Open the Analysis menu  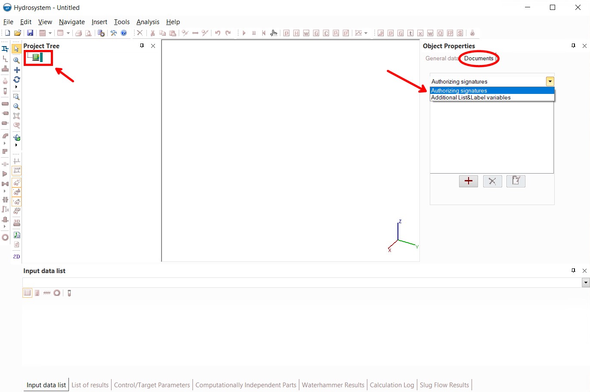(x=148, y=22)
